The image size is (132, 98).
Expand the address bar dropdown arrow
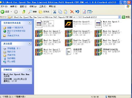pos(119,17)
